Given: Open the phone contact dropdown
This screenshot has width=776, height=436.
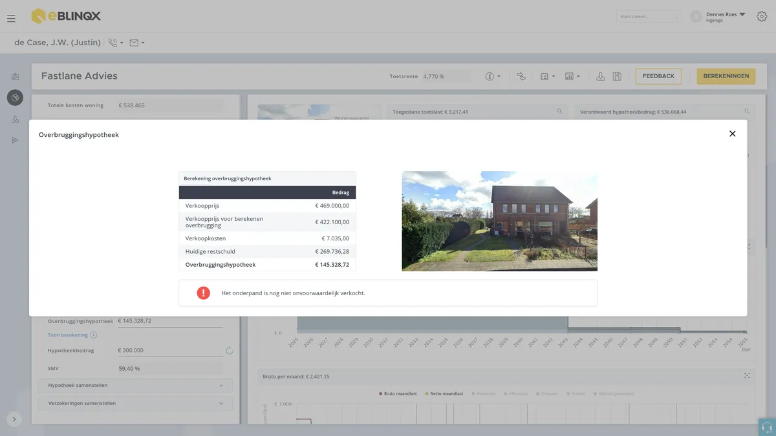Looking at the screenshot, I should 116,43.
